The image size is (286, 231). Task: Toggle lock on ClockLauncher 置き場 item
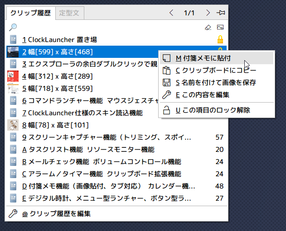[220, 39]
